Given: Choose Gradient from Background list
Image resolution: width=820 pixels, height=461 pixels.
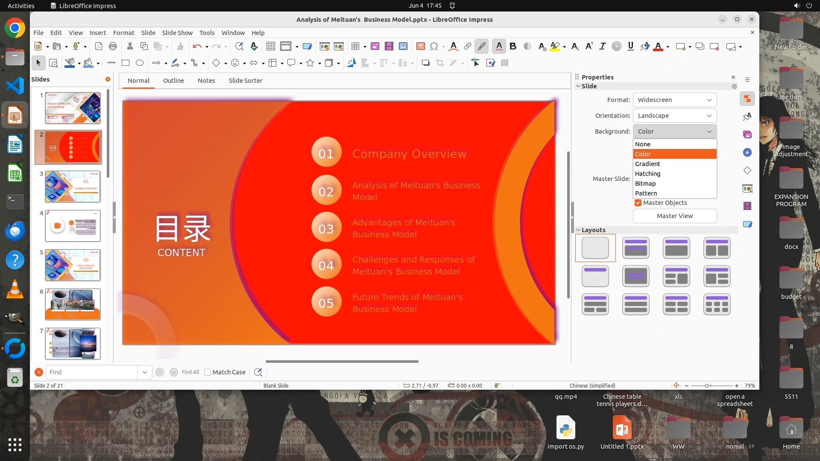Looking at the screenshot, I should coord(647,164).
